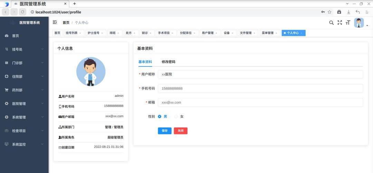Viewport: 373px width, 173px height.
Task: Click the 首页 dashboard icon in sidebar
Action: [x=7, y=35]
